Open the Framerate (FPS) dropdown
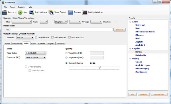Screen dimensions: 171x104 (x=36, y=57)
